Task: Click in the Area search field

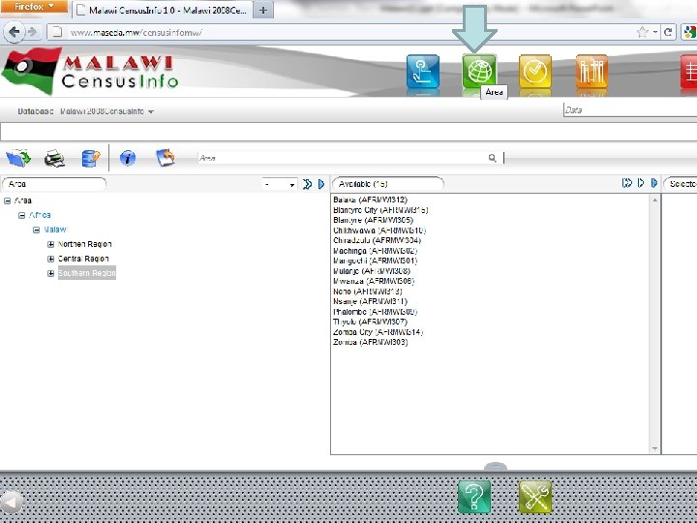Action: 343,158
